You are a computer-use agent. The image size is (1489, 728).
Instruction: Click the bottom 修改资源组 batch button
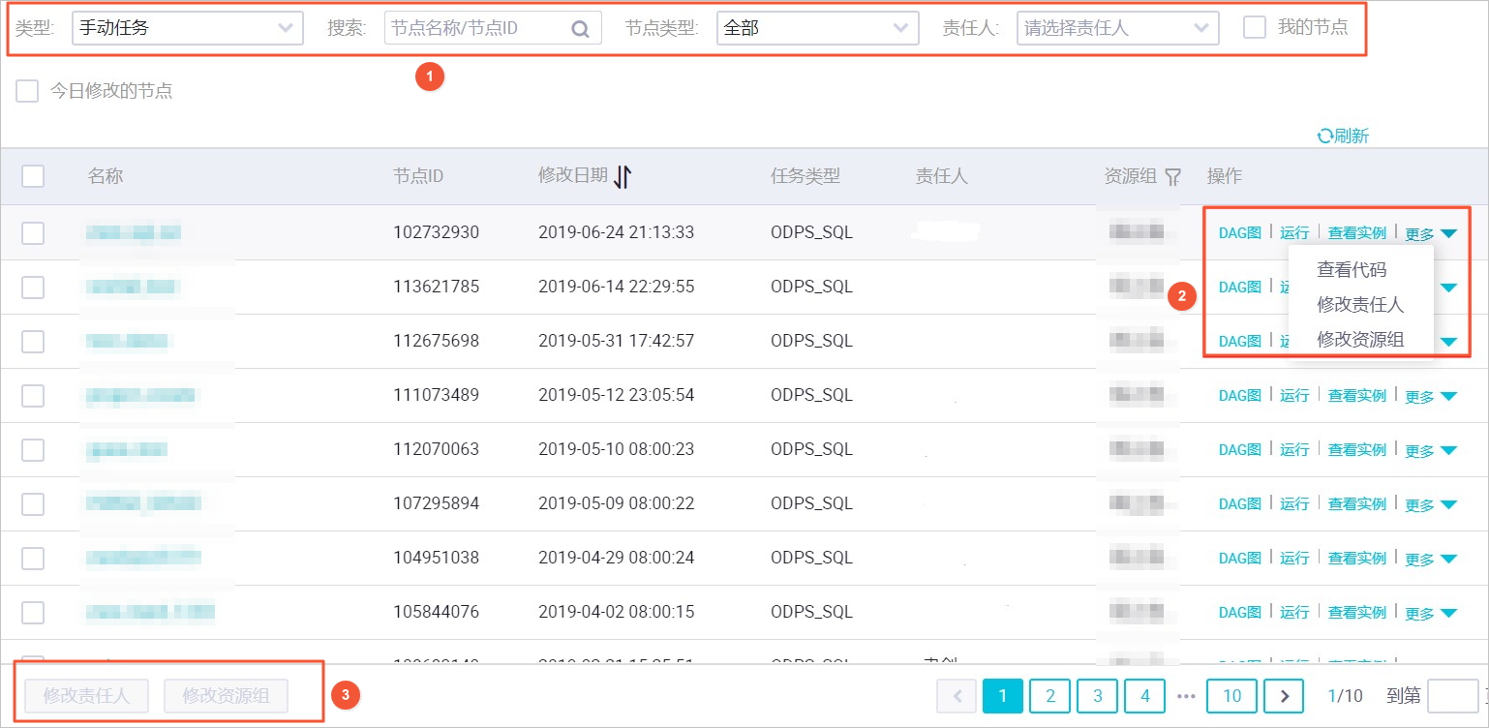pyautogui.click(x=226, y=695)
